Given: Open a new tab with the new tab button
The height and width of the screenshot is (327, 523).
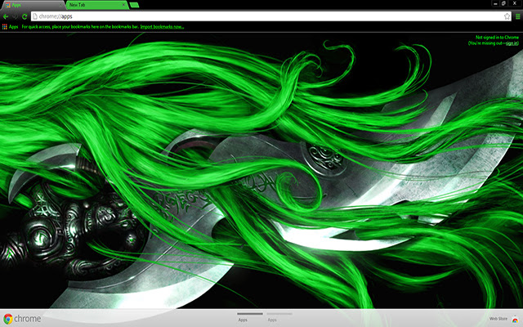Looking at the screenshot, I should (x=134, y=5).
